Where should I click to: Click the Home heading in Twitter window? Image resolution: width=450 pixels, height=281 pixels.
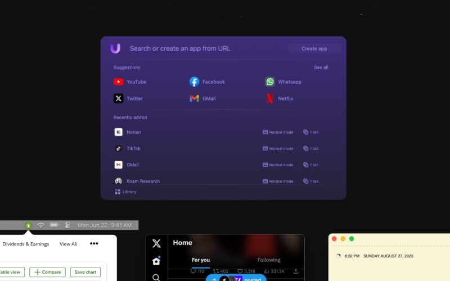point(182,243)
